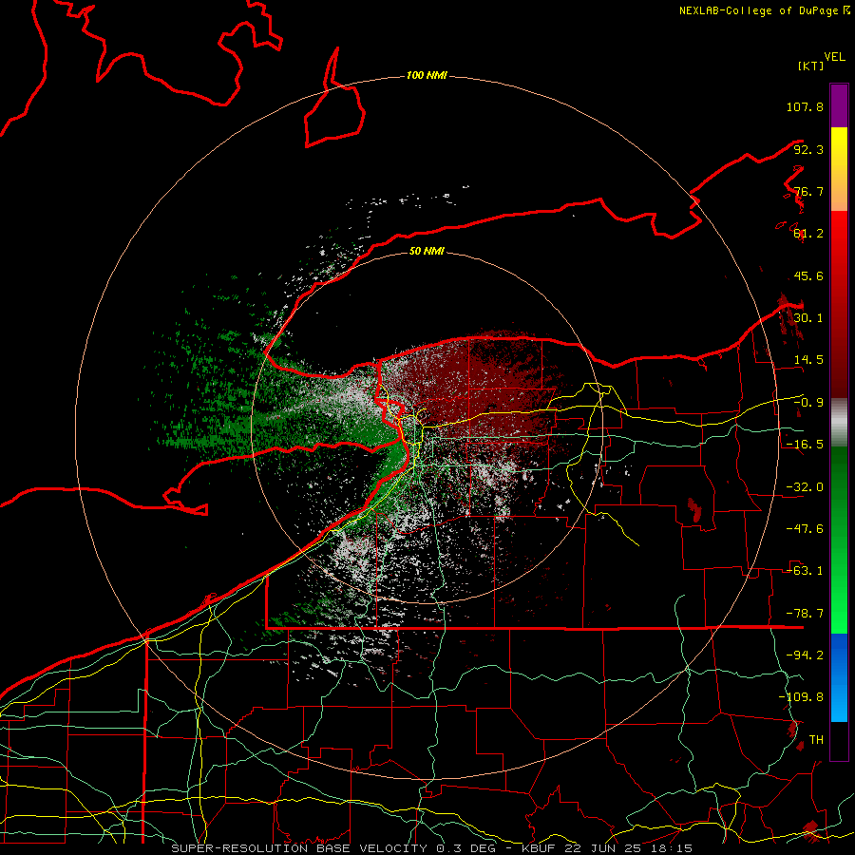Click the 14.5 legend value
Screen dimensions: 855x855
pyautogui.click(x=808, y=360)
